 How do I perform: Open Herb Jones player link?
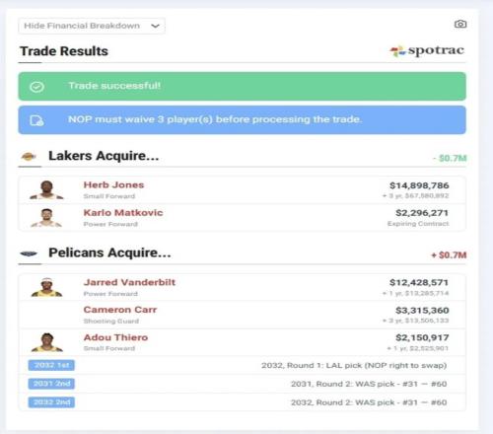113,184
